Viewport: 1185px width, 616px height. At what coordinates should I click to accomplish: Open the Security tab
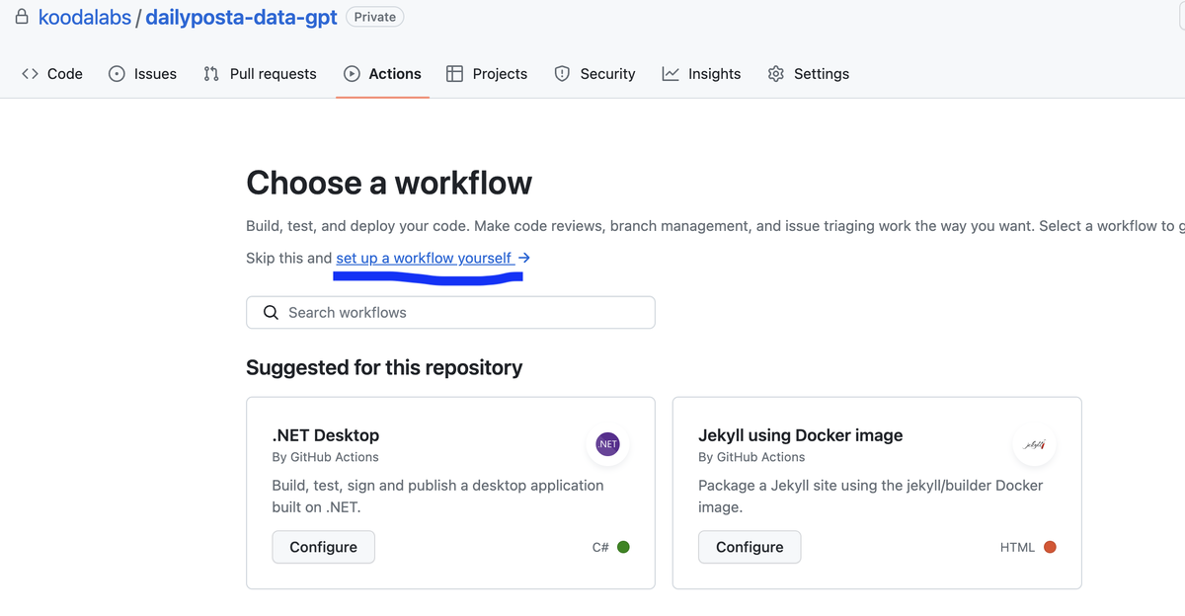(x=594, y=74)
